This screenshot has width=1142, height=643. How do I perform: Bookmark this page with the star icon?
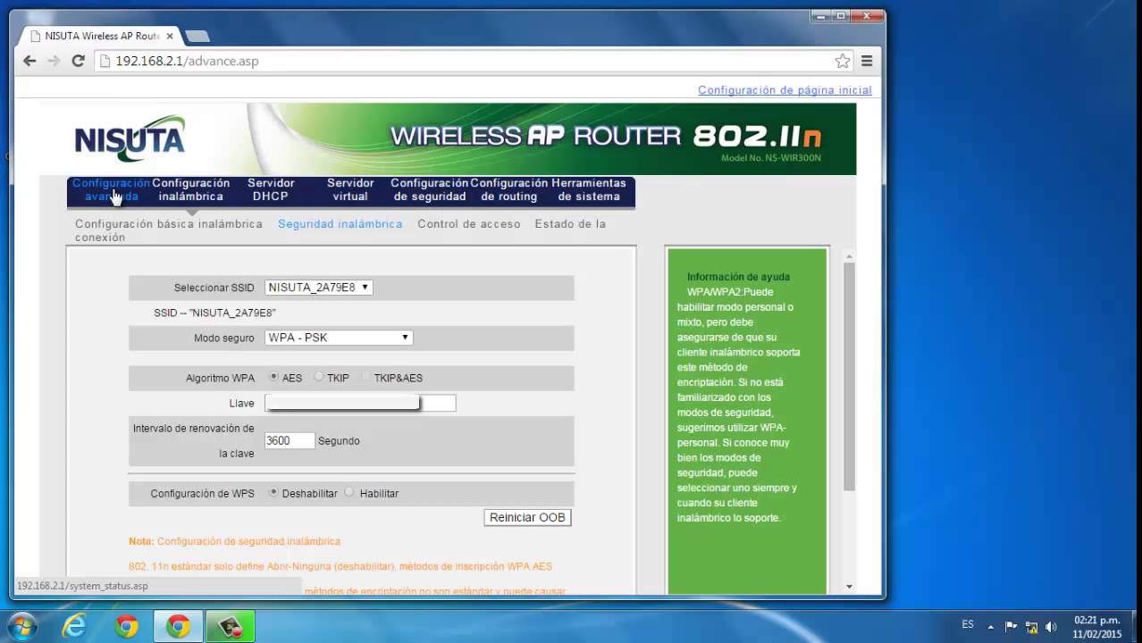click(x=843, y=61)
